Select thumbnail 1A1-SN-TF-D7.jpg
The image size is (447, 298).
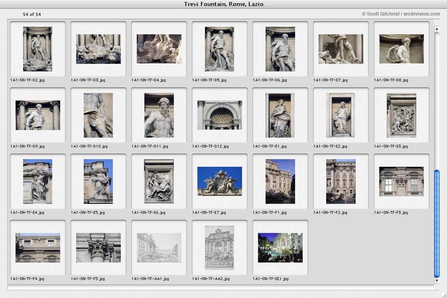click(x=341, y=49)
